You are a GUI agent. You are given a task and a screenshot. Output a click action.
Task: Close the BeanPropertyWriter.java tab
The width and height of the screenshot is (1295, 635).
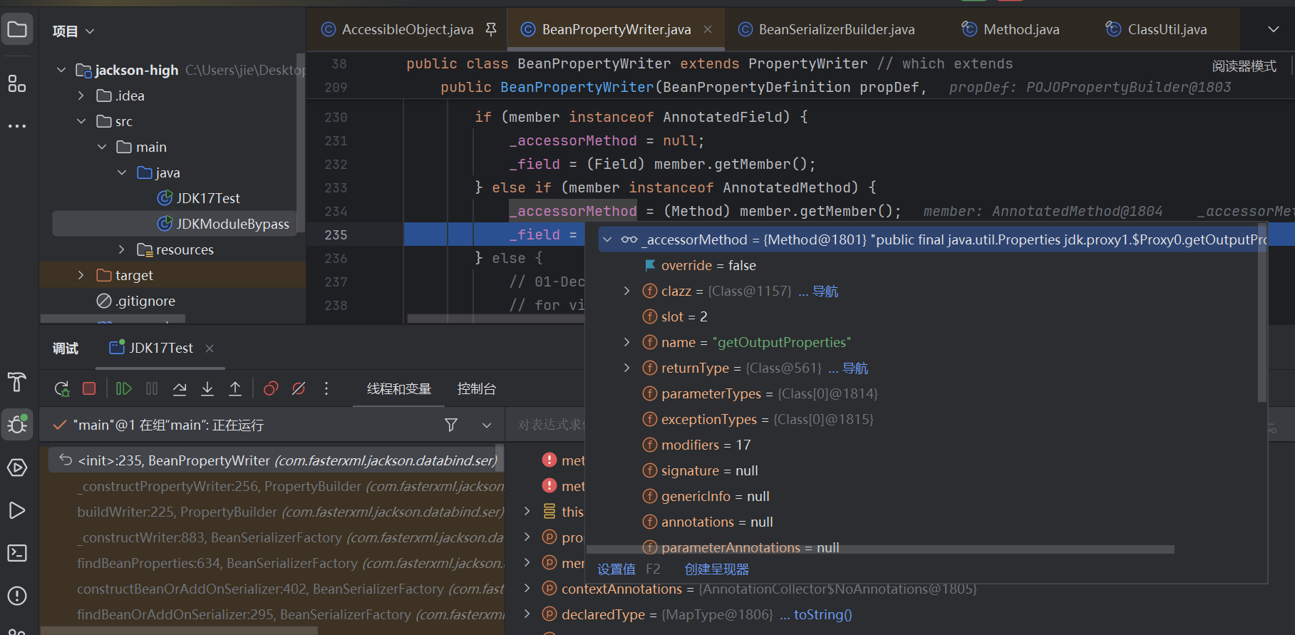click(x=708, y=29)
